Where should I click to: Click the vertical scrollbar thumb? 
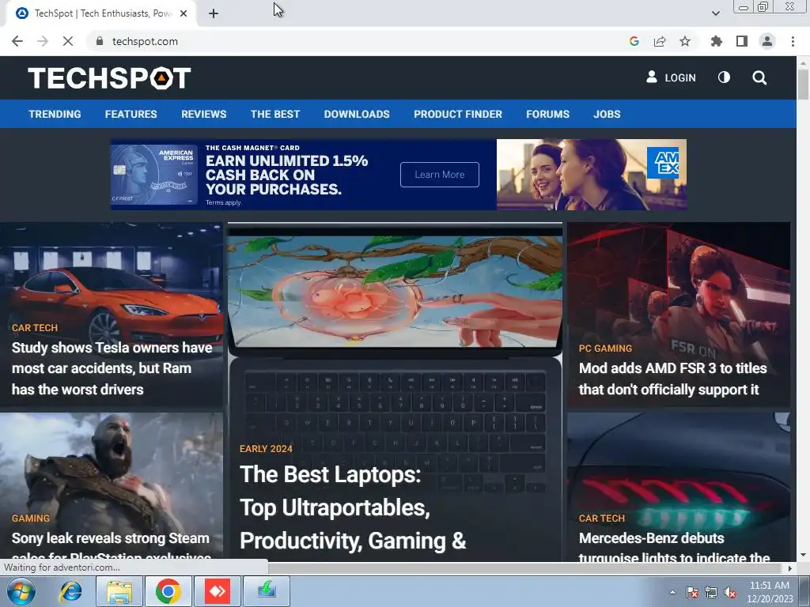click(803, 84)
